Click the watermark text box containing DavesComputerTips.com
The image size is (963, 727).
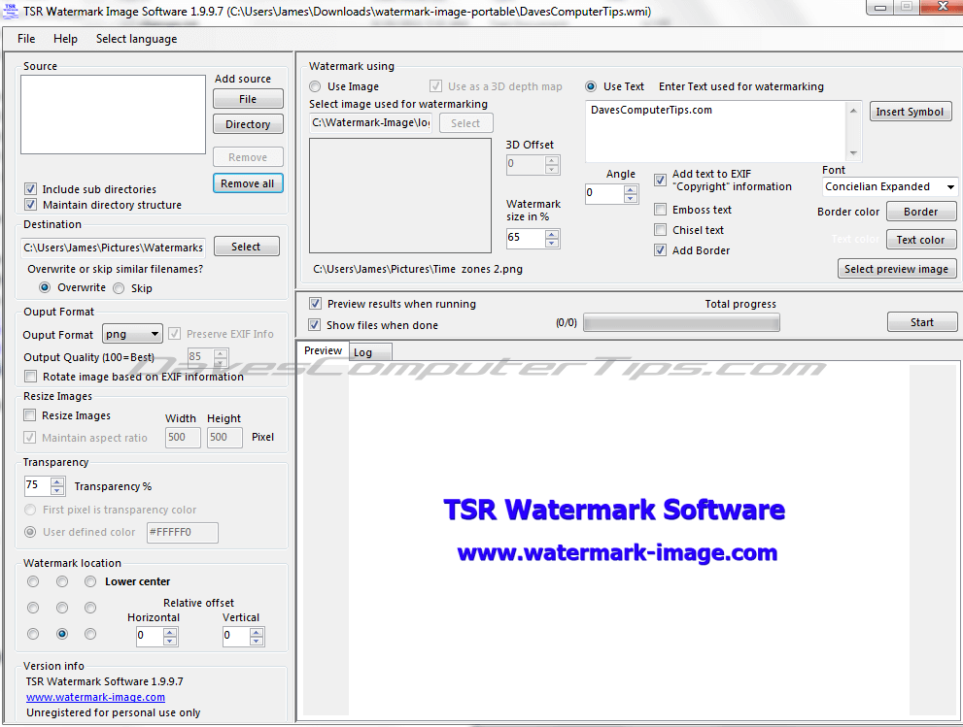tap(716, 131)
